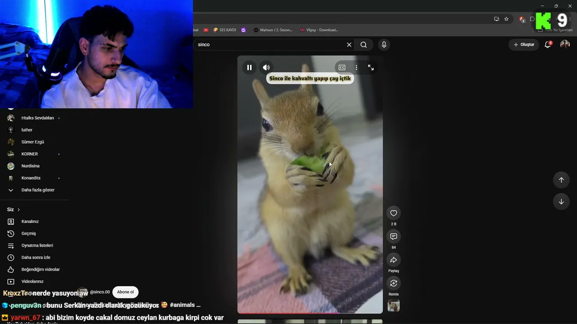This screenshot has height=324, width=577.
Task: Open the Vlipsy - Download bookmark
Action: pyautogui.click(x=319, y=30)
